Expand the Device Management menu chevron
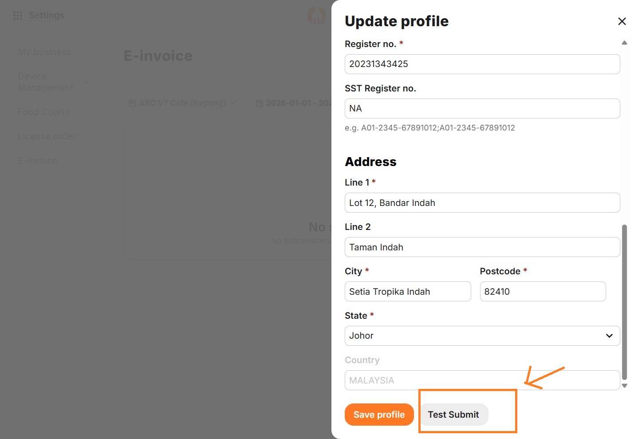The height and width of the screenshot is (439, 642). 86,82
